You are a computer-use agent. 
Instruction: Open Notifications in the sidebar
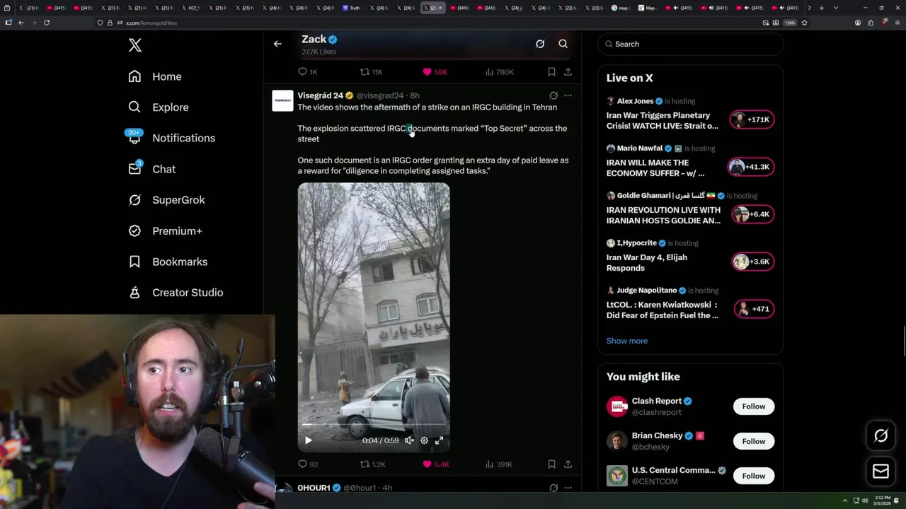(171, 138)
